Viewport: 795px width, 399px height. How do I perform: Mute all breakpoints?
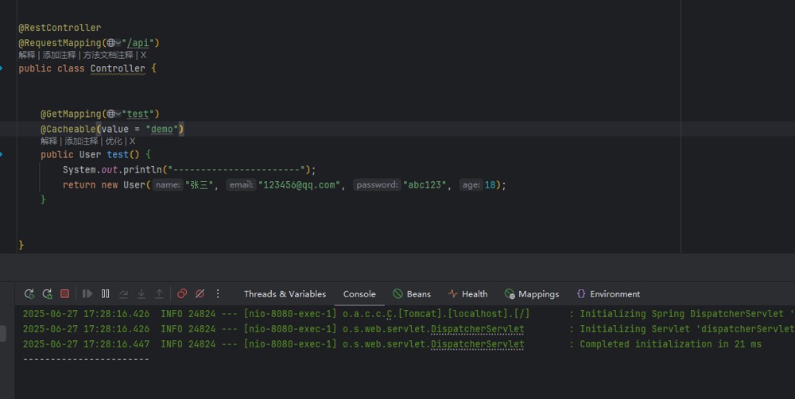tap(200, 293)
